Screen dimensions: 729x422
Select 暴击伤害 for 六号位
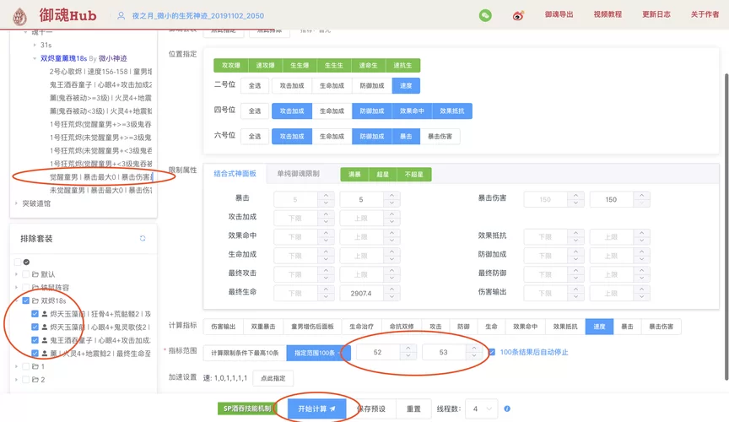point(440,137)
